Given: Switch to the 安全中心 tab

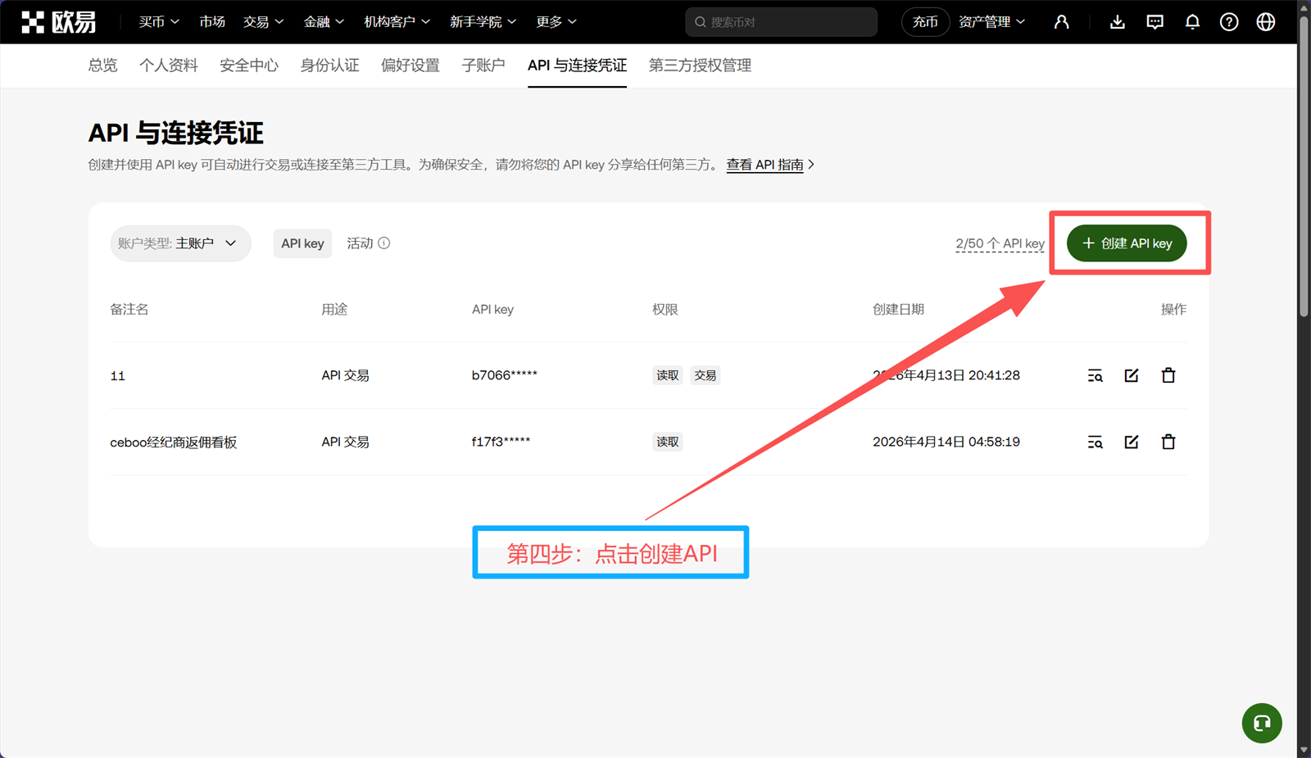Looking at the screenshot, I should [x=249, y=66].
